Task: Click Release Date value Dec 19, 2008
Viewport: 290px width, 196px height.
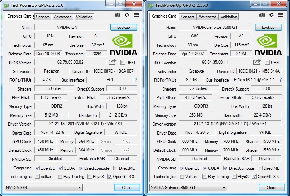Action: point(48,54)
